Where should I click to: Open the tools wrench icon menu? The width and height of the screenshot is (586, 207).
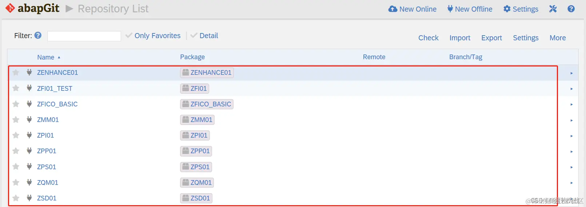click(553, 9)
